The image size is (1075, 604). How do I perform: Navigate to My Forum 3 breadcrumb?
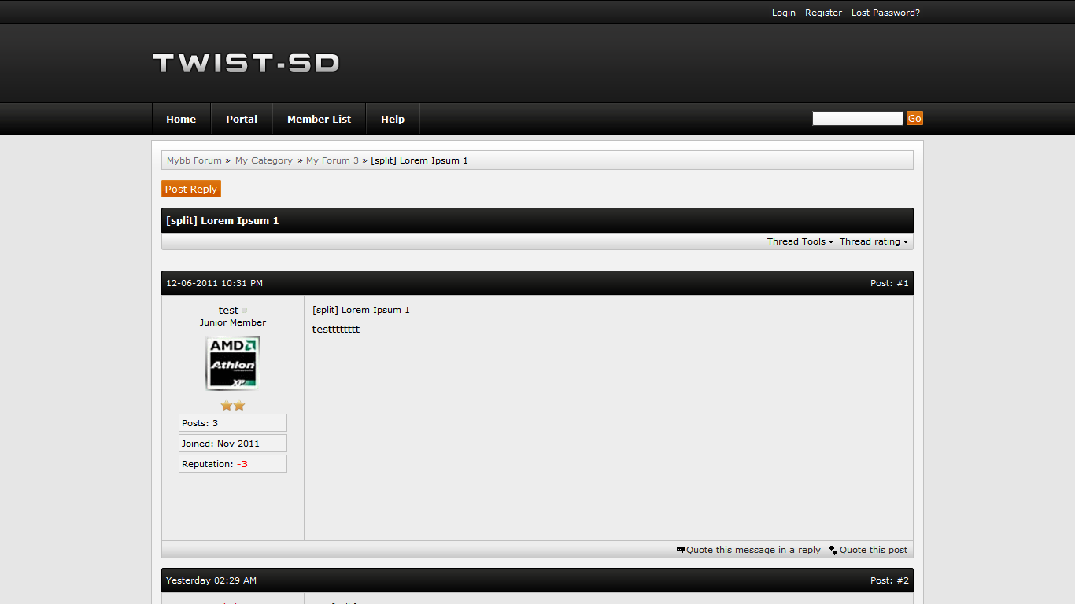click(x=332, y=160)
